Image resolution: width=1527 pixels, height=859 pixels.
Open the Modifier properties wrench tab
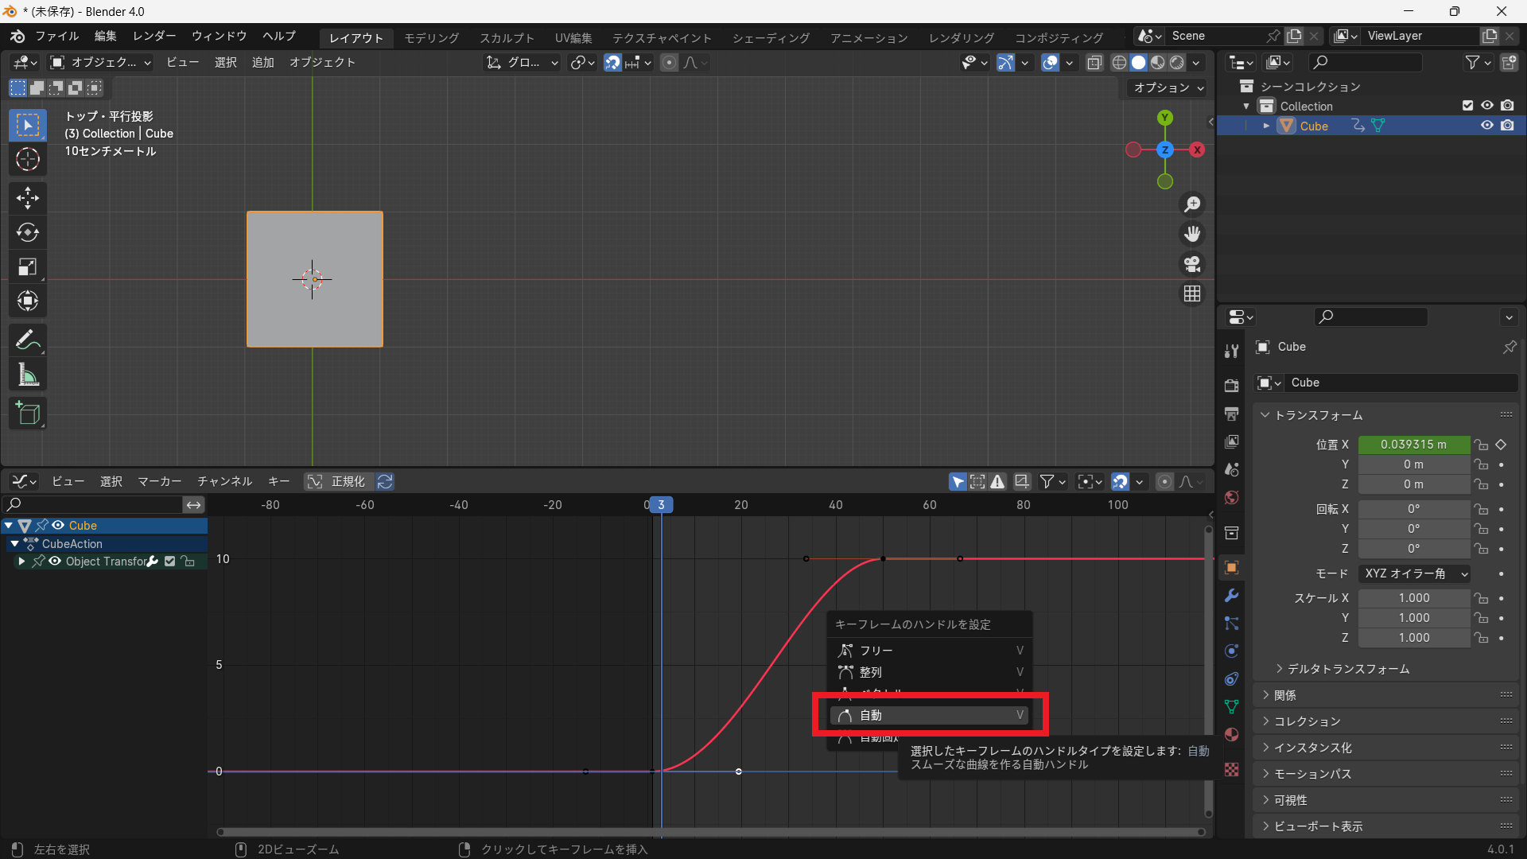click(x=1232, y=596)
